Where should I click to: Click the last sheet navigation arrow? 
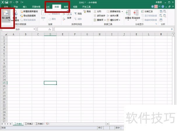click(10, 124)
